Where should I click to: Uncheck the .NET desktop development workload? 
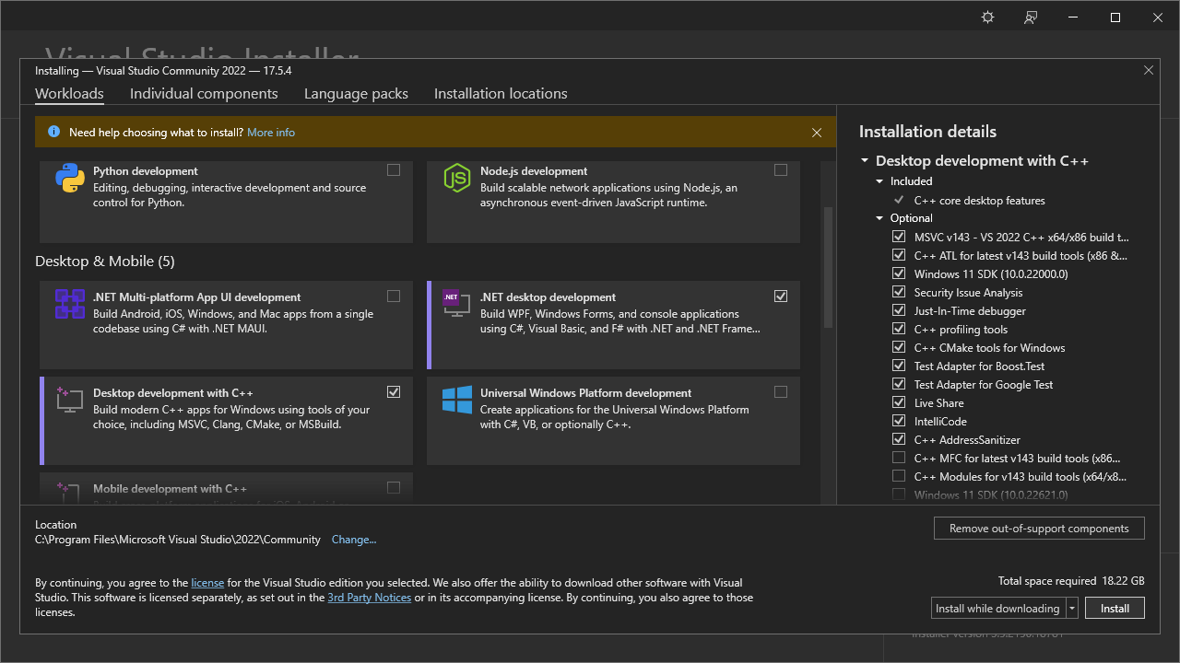(x=781, y=297)
